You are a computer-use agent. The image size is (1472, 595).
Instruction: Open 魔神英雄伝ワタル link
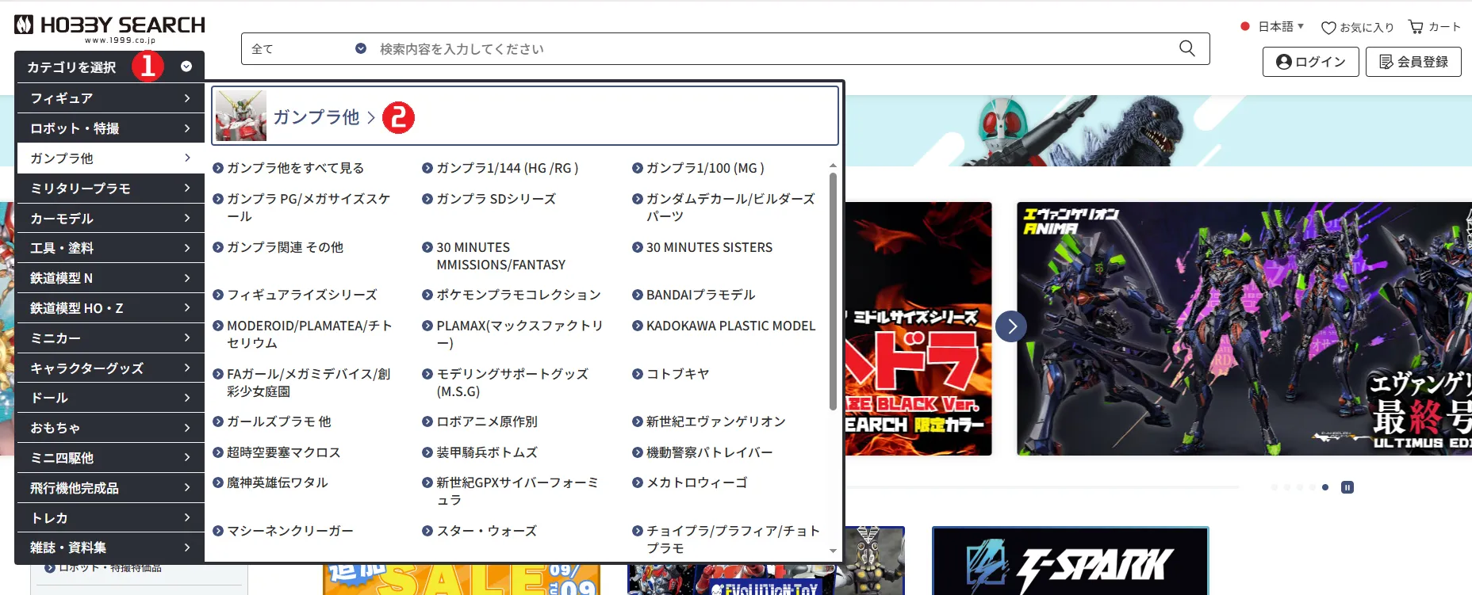coord(277,482)
